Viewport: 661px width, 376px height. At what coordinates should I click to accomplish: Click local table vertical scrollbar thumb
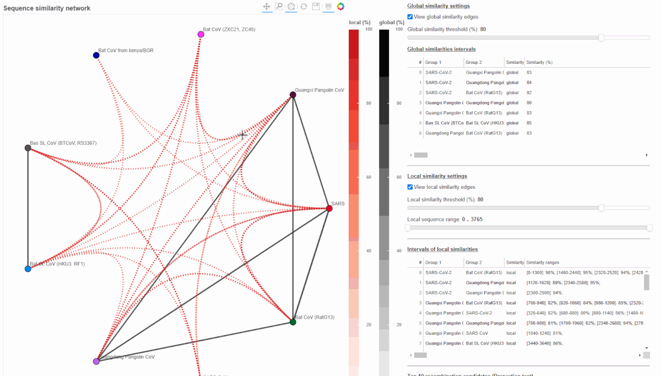pyautogui.click(x=647, y=282)
